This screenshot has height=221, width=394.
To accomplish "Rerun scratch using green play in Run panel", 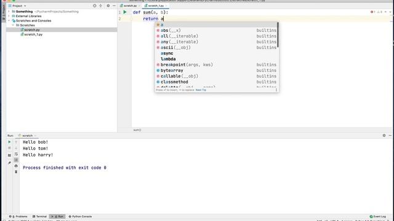I will pos(9,142).
